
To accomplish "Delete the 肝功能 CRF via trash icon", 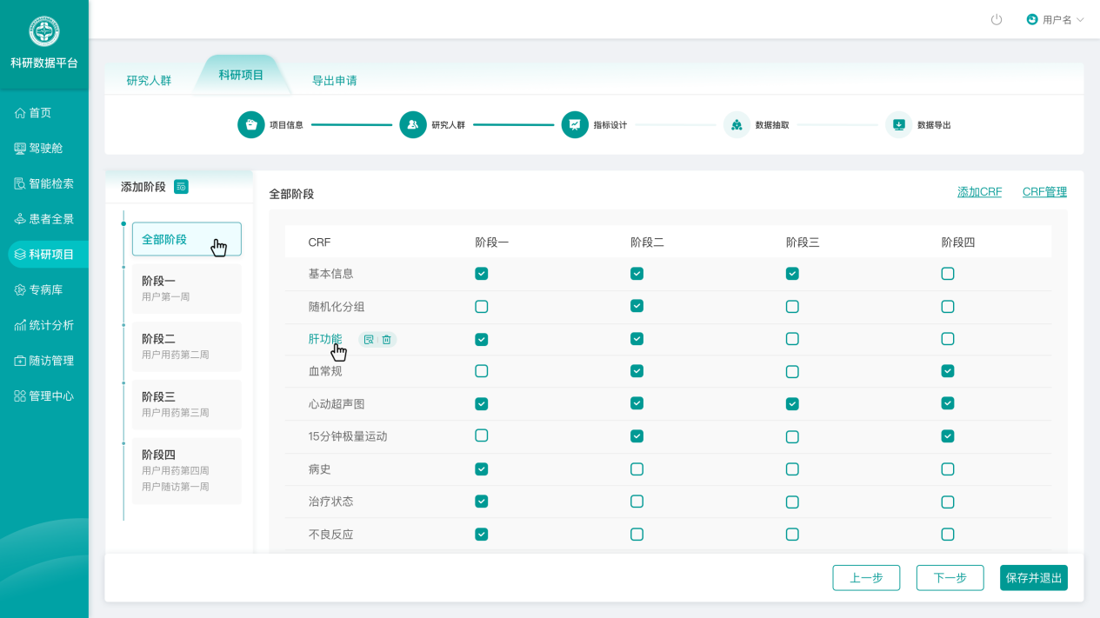I will (x=387, y=340).
